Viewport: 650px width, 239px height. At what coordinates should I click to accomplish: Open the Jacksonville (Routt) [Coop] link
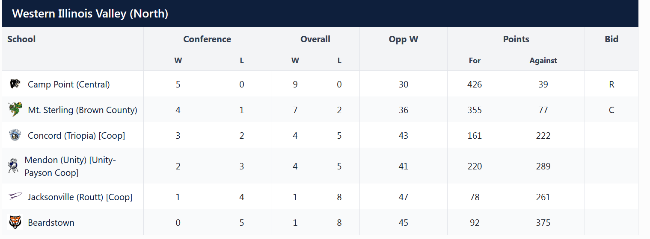tap(80, 197)
